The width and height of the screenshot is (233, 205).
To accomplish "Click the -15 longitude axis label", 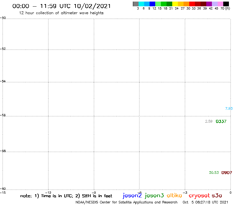I will [x=3, y=192].
